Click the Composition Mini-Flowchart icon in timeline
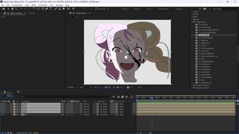Screen dimensions: 239x134 113,97
